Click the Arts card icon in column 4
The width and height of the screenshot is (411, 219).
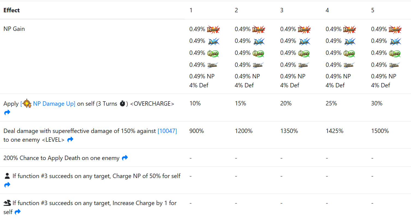point(350,41)
